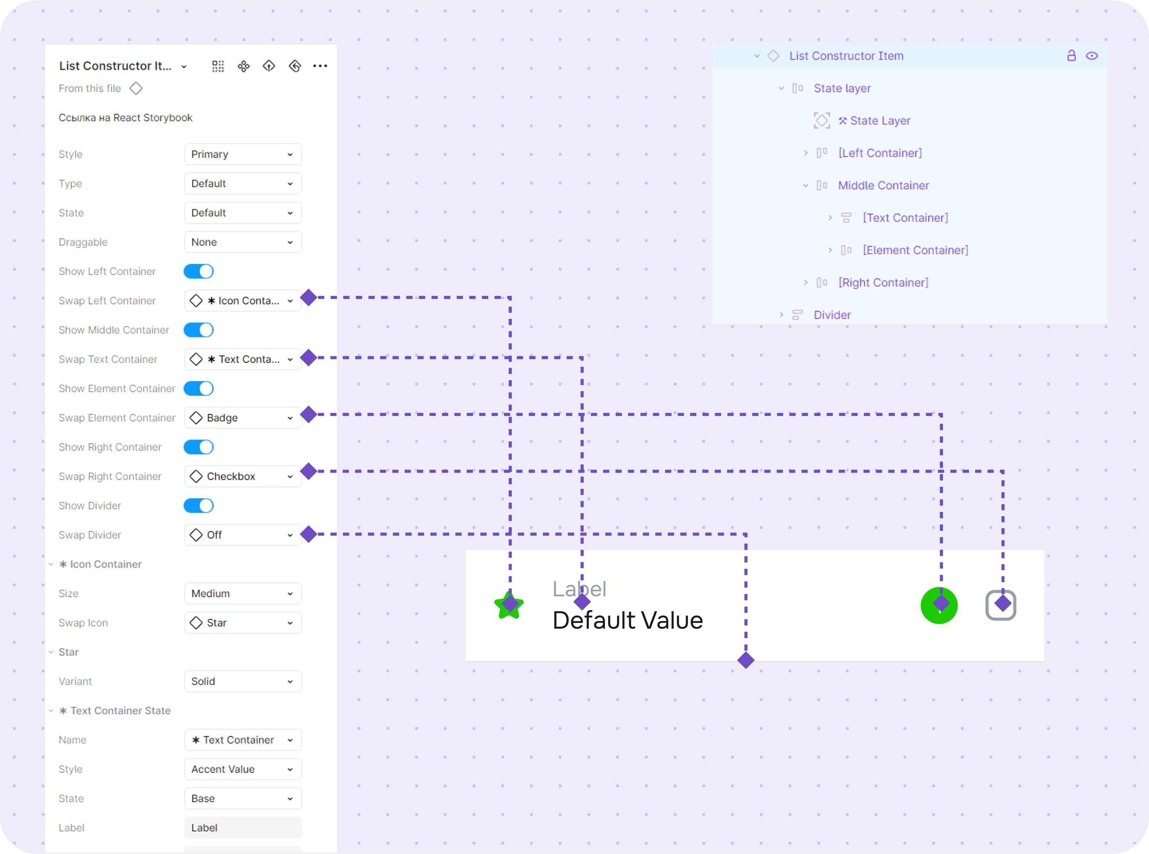1149x854 pixels.
Task: Click the Default Value text in preview
Action: 628,620
